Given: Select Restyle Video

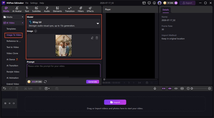Looking at the screenshot, I should tap(13, 72).
